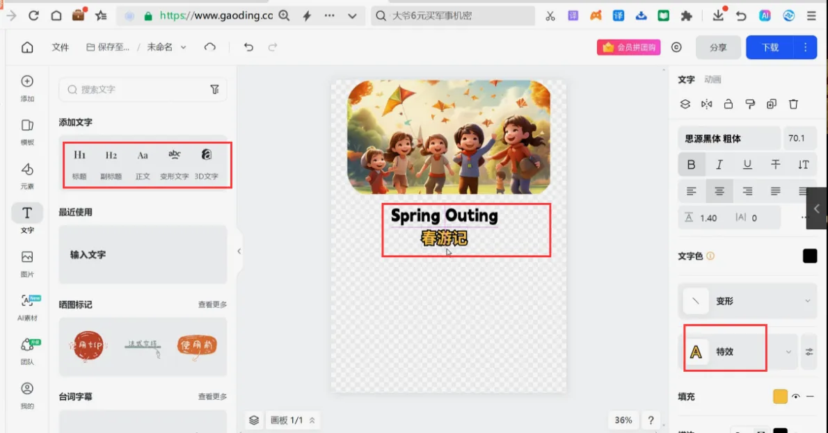The height and width of the screenshot is (433, 828).
Task: Click the filter icon in search box
Action: click(x=214, y=90)
